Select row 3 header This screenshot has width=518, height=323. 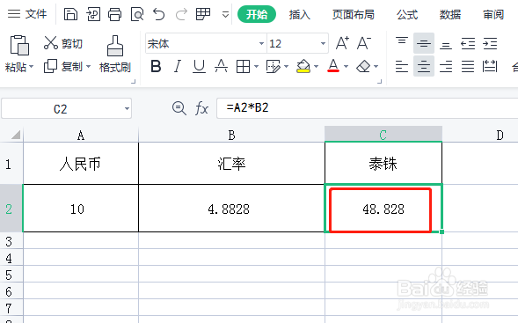[x=11, y=241]
